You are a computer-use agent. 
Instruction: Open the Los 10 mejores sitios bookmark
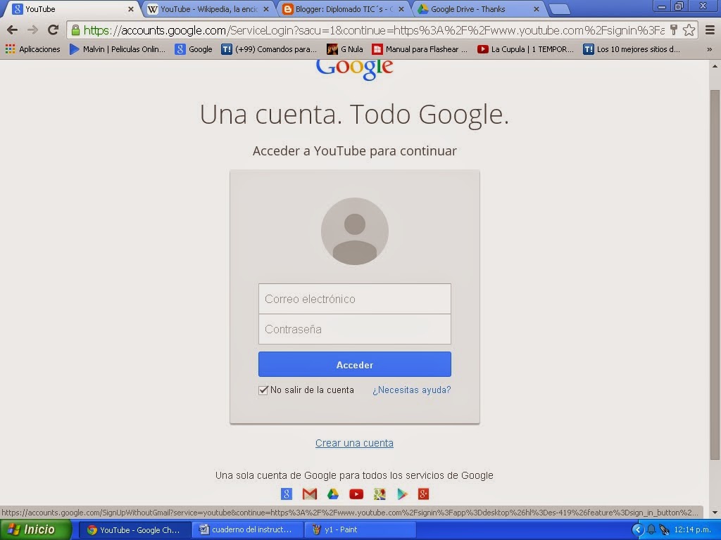pyautogui.click(x=632, y=49)
